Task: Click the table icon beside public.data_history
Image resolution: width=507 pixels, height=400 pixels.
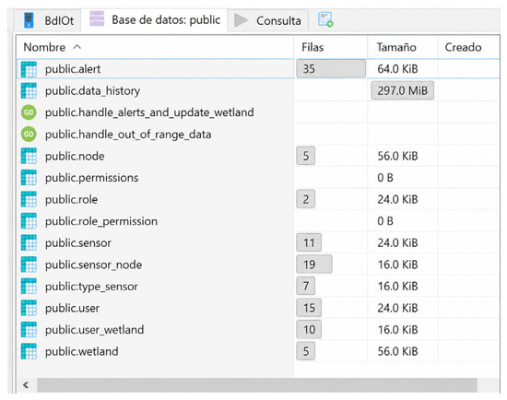Action: [x=29, y=90]
